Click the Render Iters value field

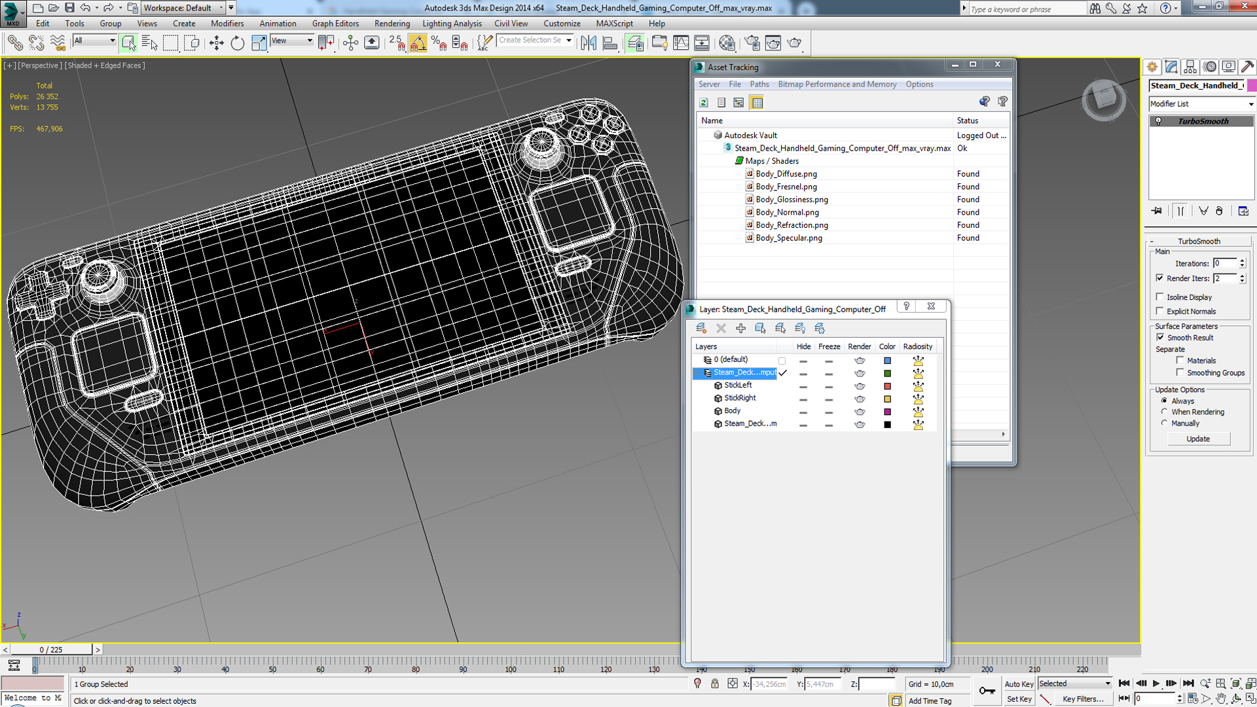[x=1224, y=278]
